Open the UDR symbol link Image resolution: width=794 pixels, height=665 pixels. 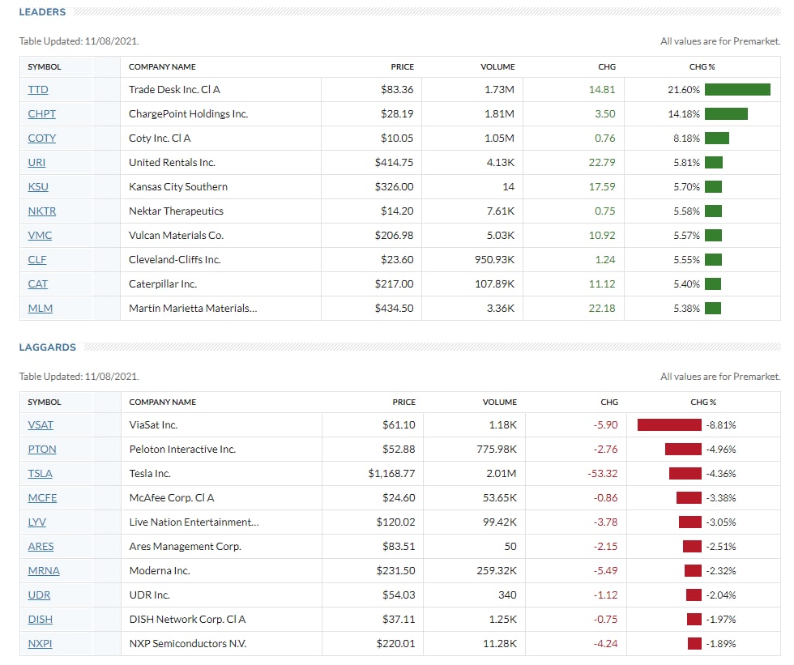click(39, 595)
